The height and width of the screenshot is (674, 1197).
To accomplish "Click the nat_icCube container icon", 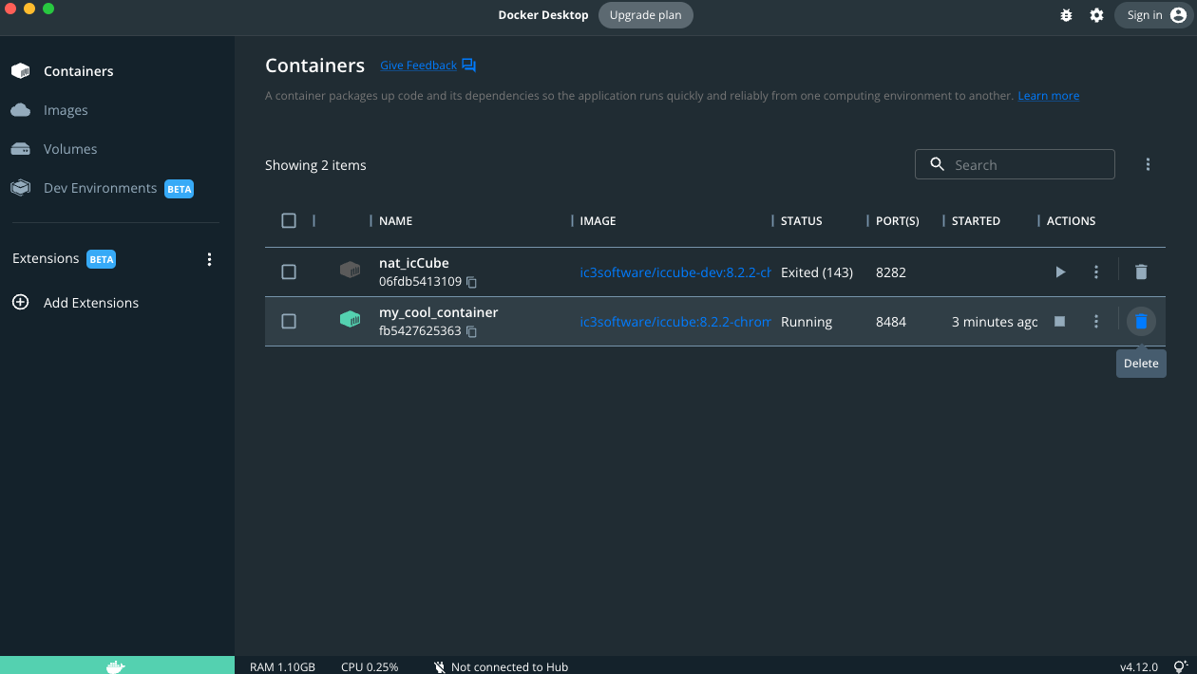I will (350, 271).
